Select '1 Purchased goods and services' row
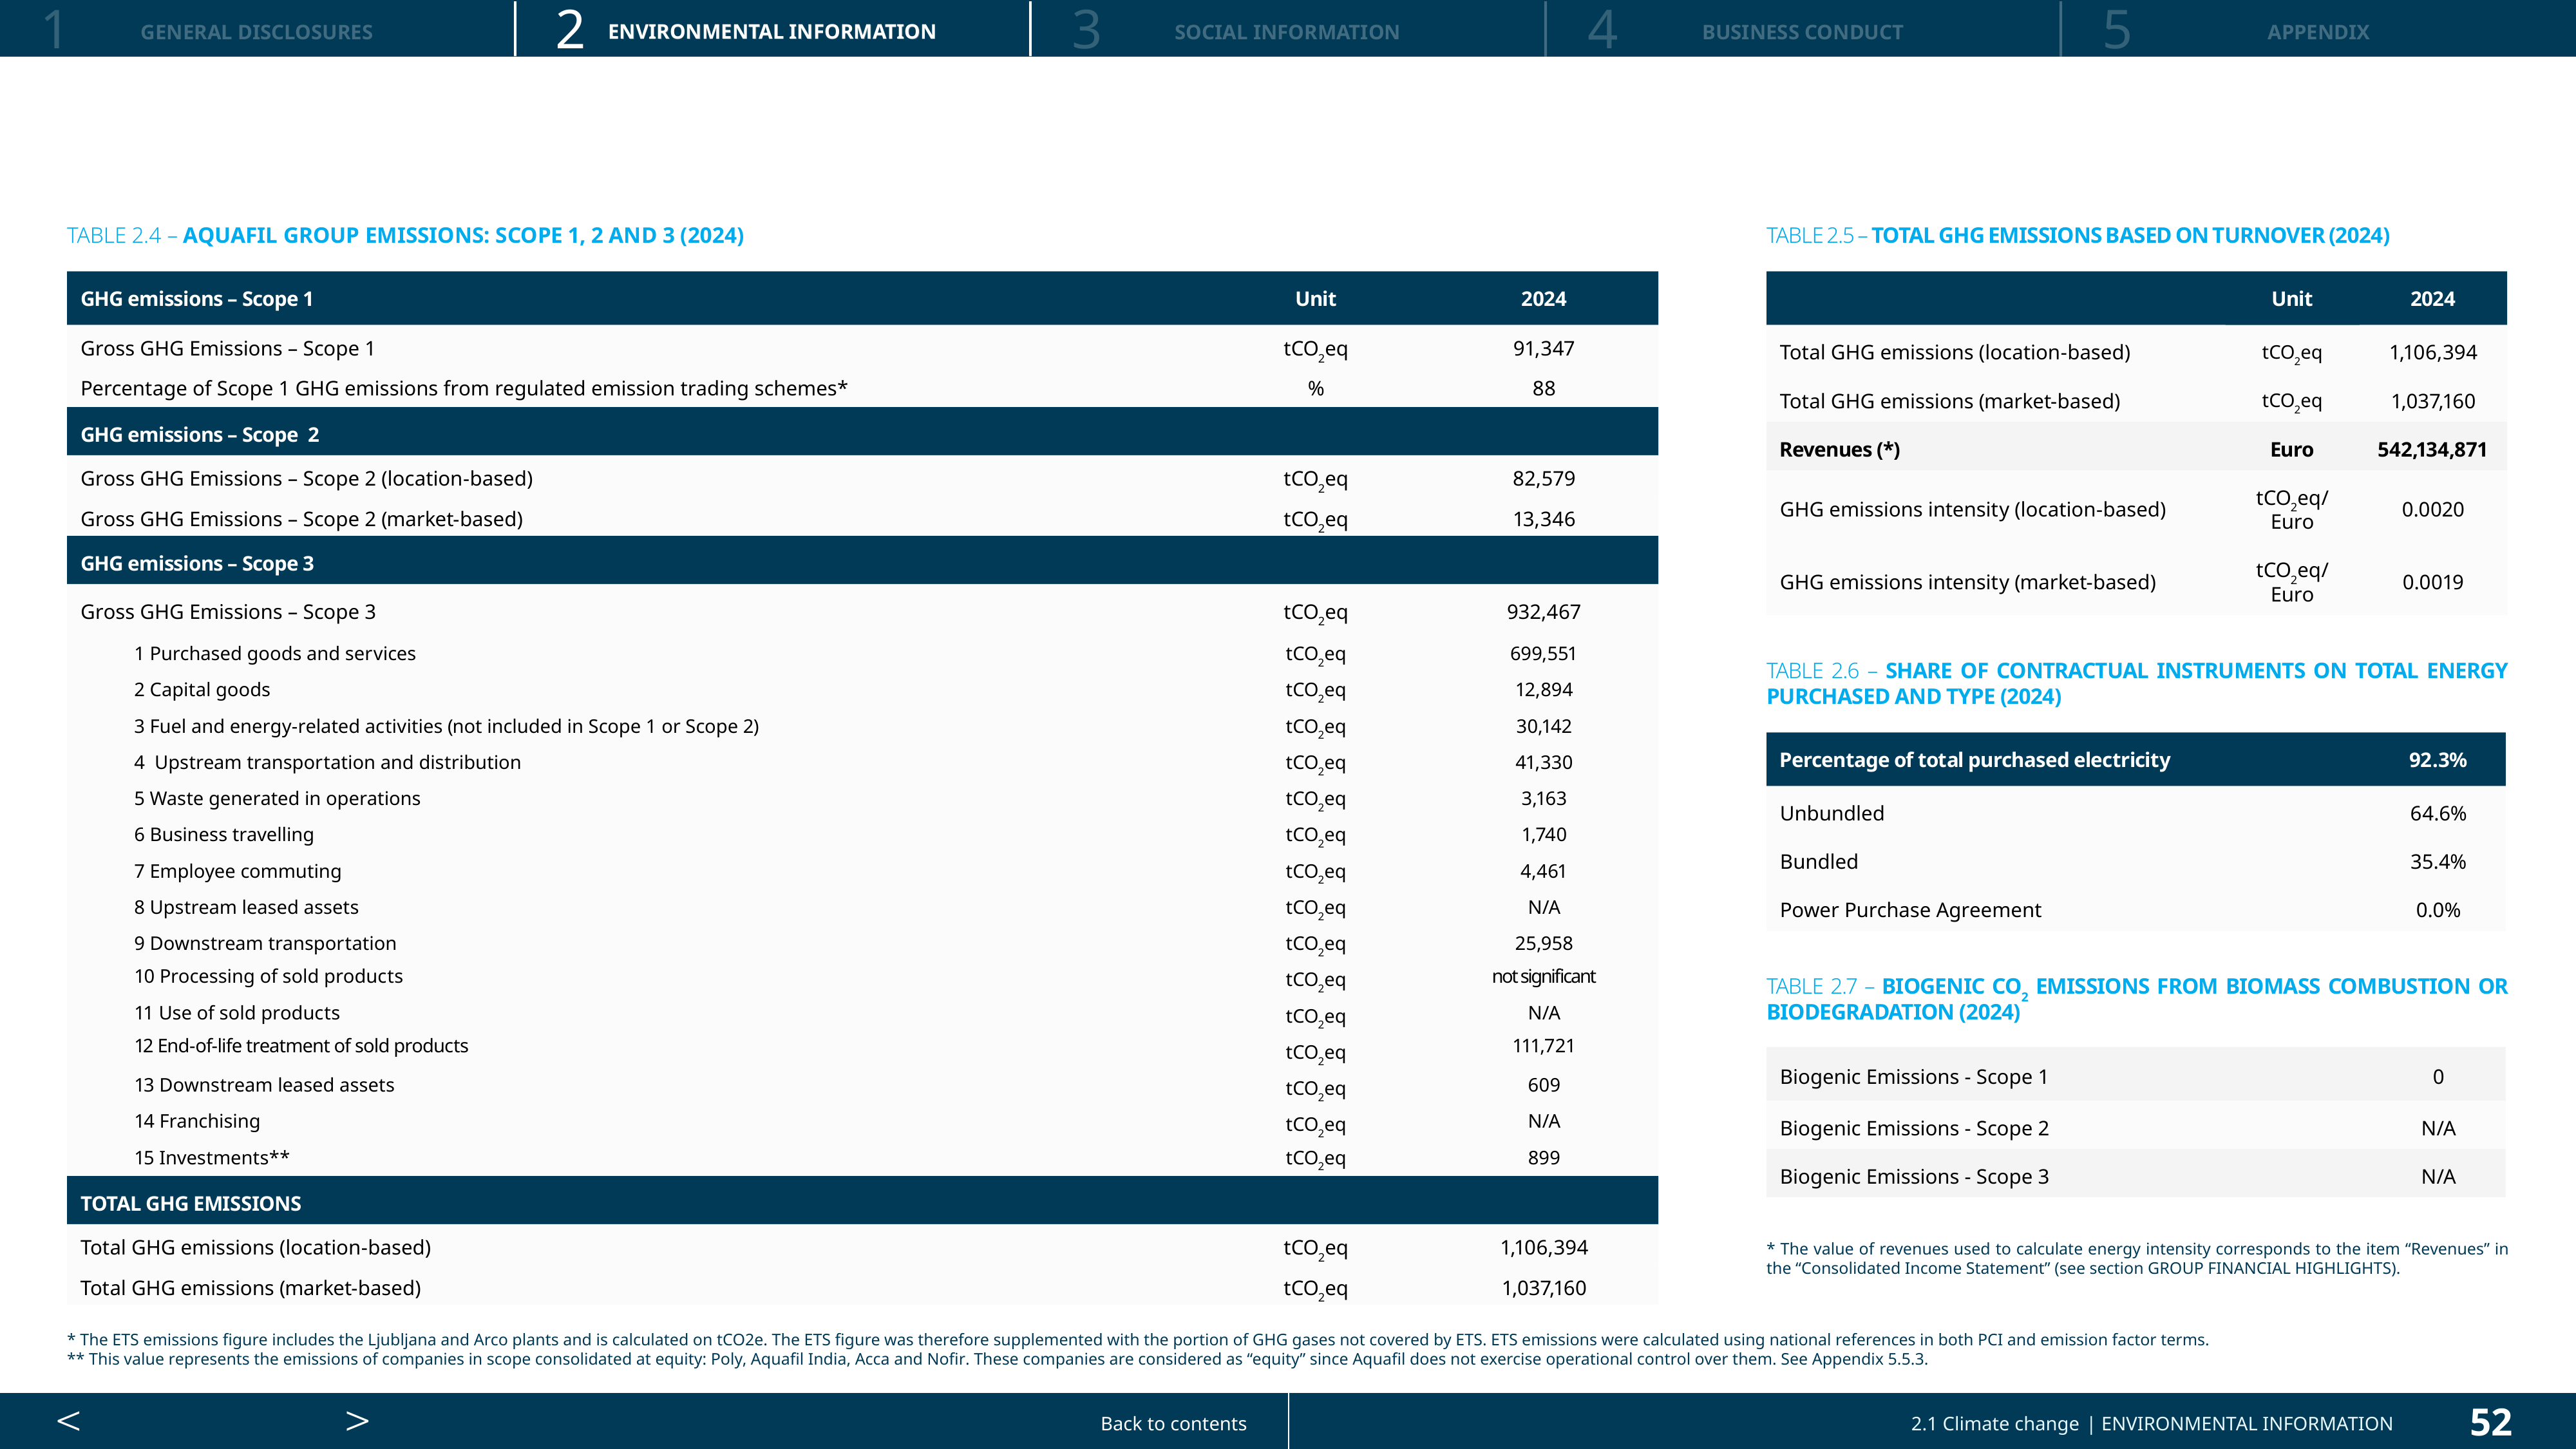Viewport: 2576px width, 1449px height. [x=862, y=653]
